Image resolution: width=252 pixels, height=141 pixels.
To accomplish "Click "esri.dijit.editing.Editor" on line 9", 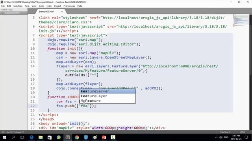I will click(106, 44).
